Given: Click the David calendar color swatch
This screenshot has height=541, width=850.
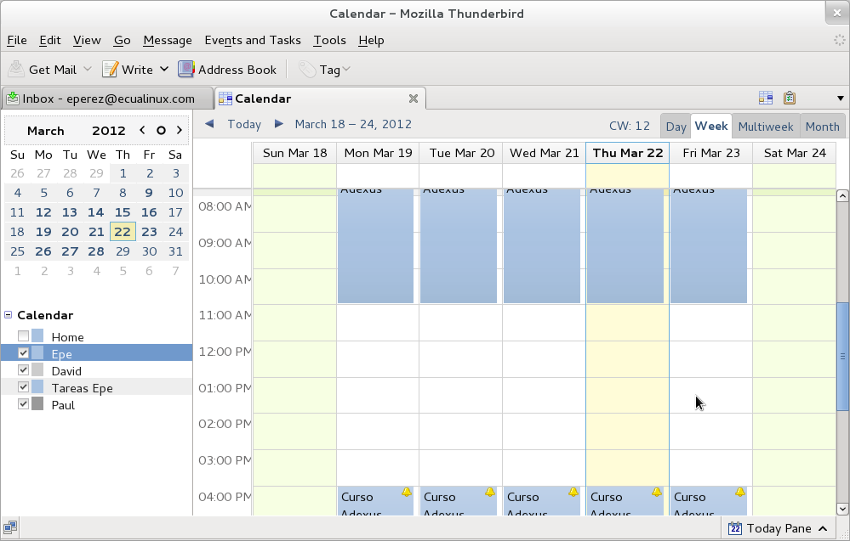Looking at the screenshot, I should 37,370.
